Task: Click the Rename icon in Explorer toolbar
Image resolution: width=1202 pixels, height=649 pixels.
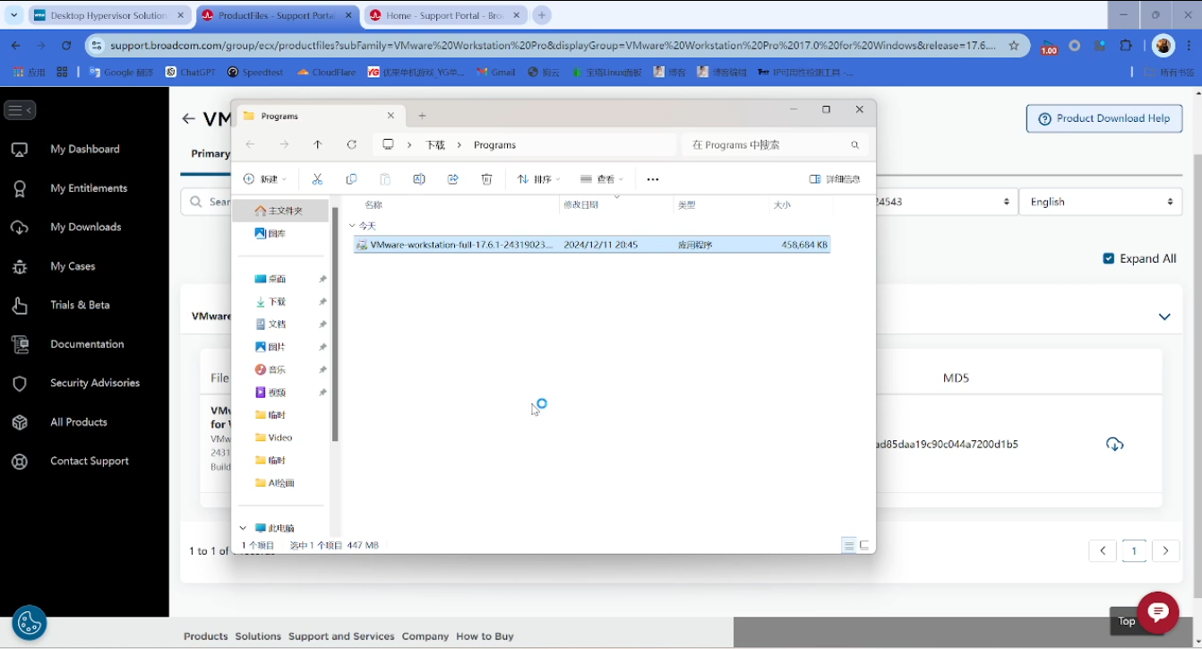Action: (x=418, y=179)
